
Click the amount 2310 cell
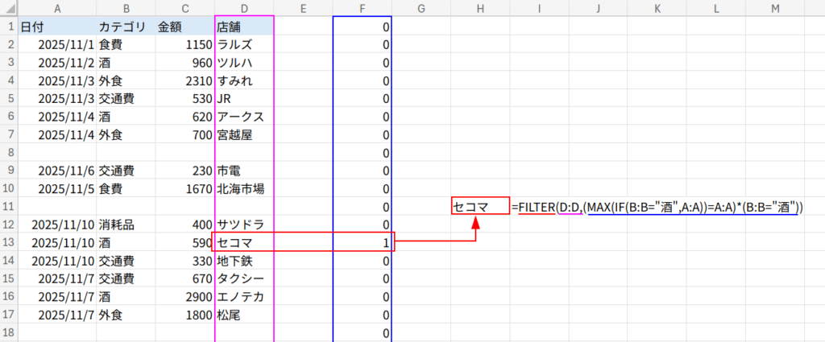(x=183, y=80)
